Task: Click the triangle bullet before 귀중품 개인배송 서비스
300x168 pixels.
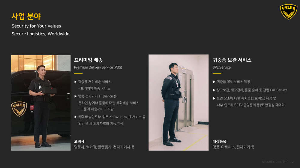Action: pyautogui.click(x=75, y=82)
